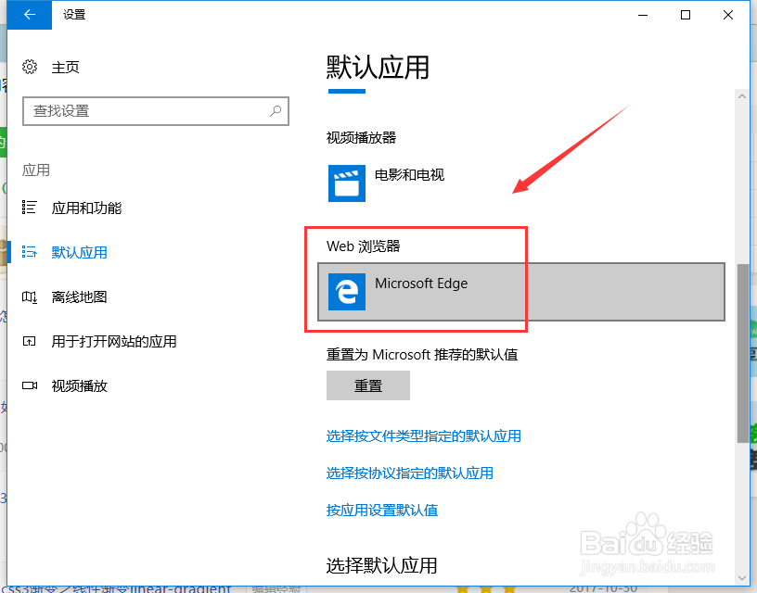This screenshot has width=757, height=593.
Task: Open 选择按文件类型指定的默认应用 link
Action: tap(424, 436)
